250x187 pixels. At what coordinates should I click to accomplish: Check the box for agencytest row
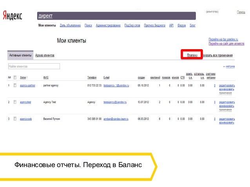(15, 102)
